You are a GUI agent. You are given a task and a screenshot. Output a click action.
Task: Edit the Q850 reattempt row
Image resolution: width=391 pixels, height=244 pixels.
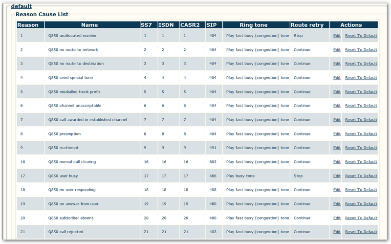(x=337, y=148)
